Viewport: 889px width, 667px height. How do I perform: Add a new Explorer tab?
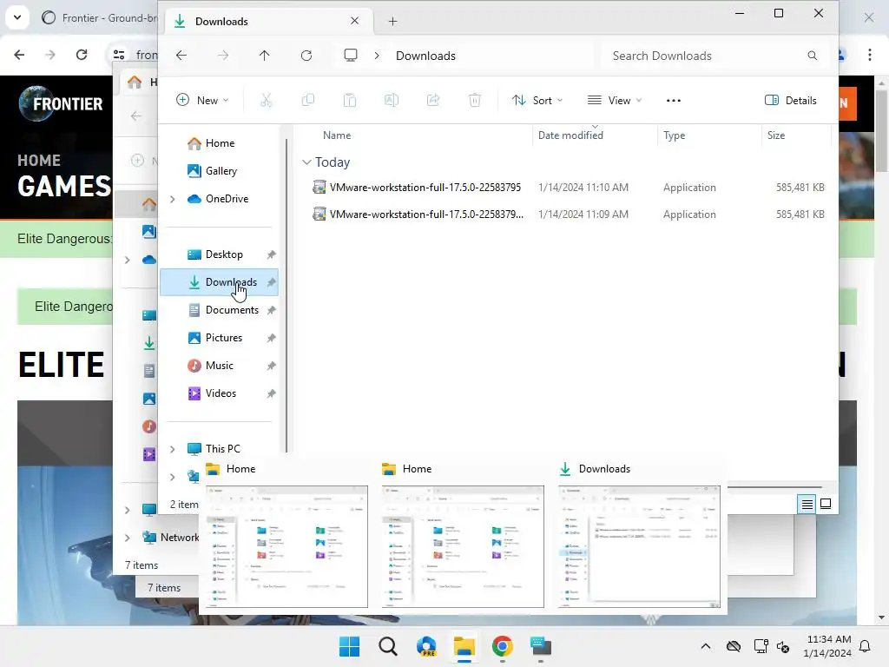(x=393, y=22)
